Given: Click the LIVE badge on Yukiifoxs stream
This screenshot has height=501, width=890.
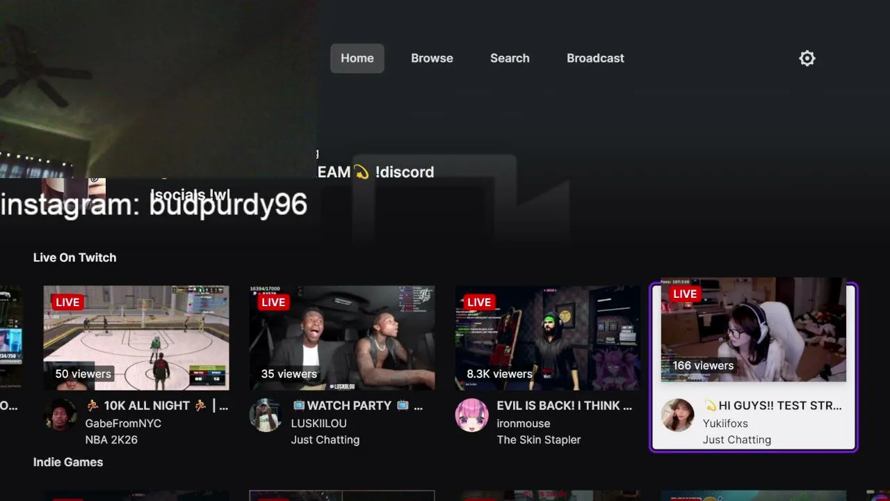Looking at the screenshot, I should tap(685, 294).
